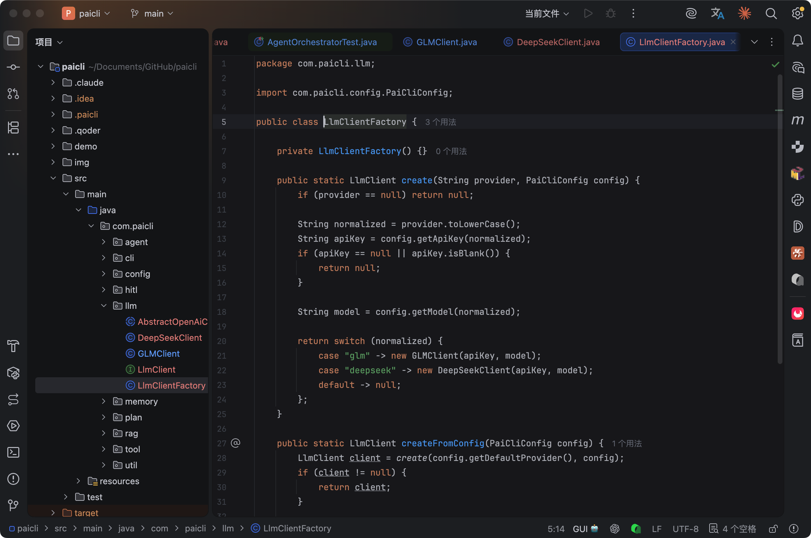Open the Notifications bell panel
This screenshot has width=811, height=538.
point(797,41)
